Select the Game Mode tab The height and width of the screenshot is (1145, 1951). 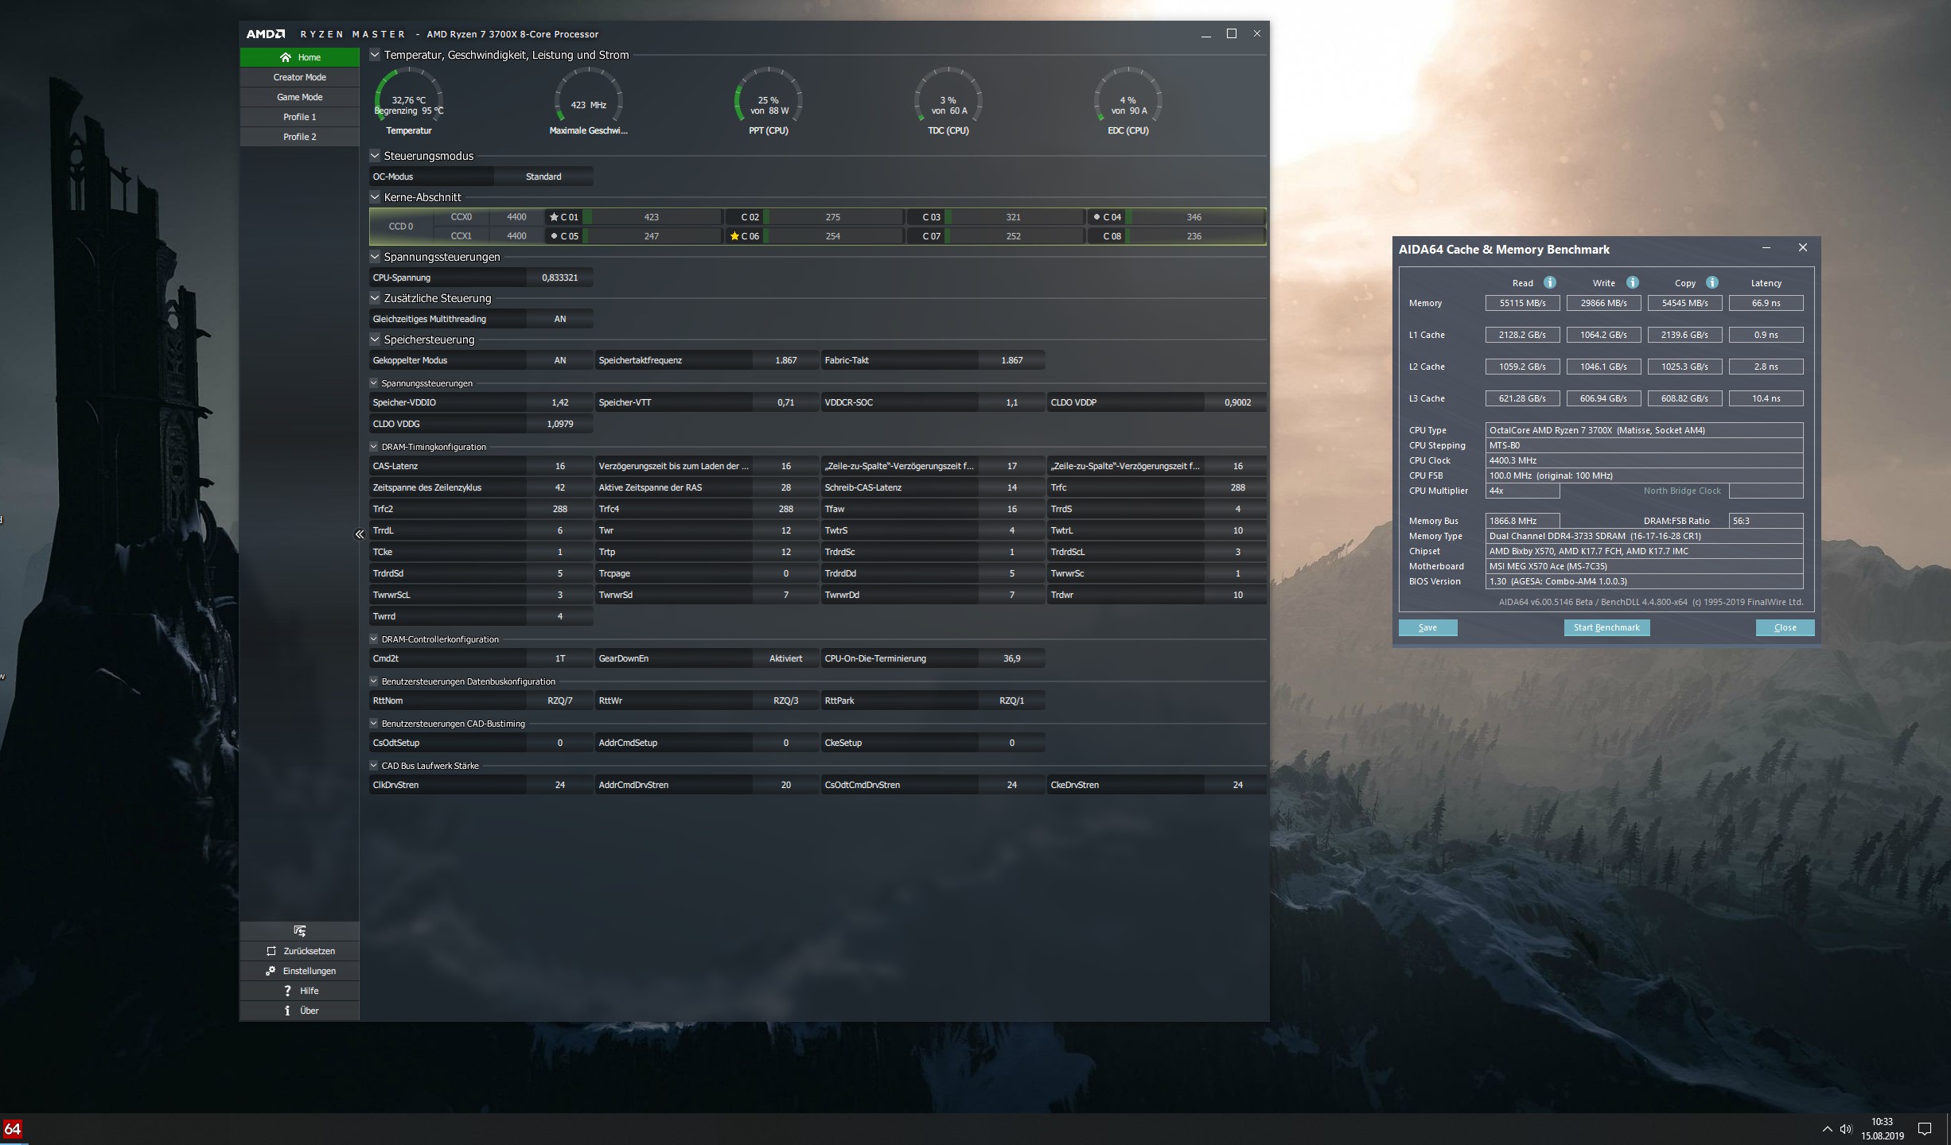pyautogui.click(x=299, y=97)
